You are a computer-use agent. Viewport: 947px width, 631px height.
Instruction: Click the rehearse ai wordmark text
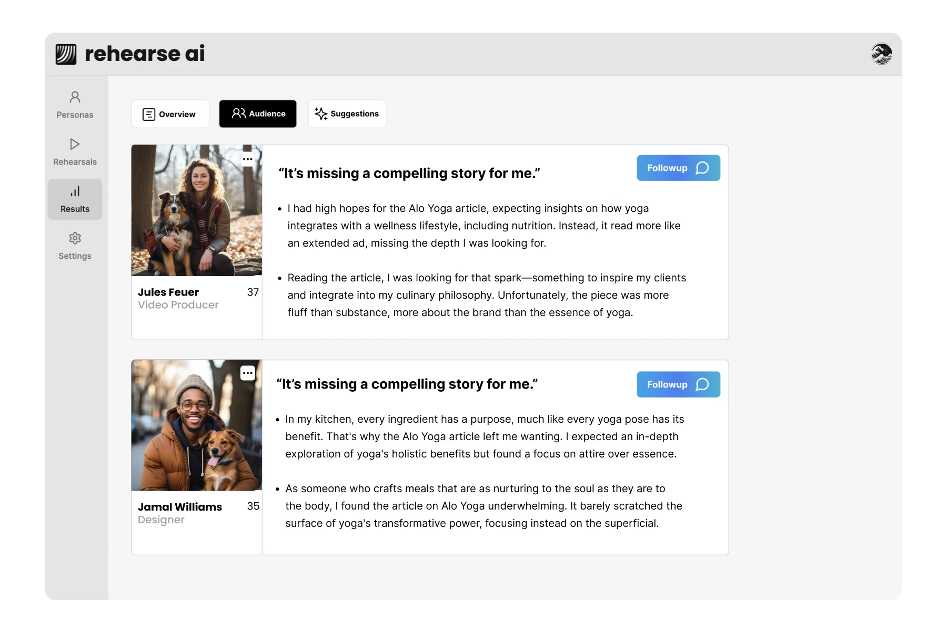click(x=145, y=54)
